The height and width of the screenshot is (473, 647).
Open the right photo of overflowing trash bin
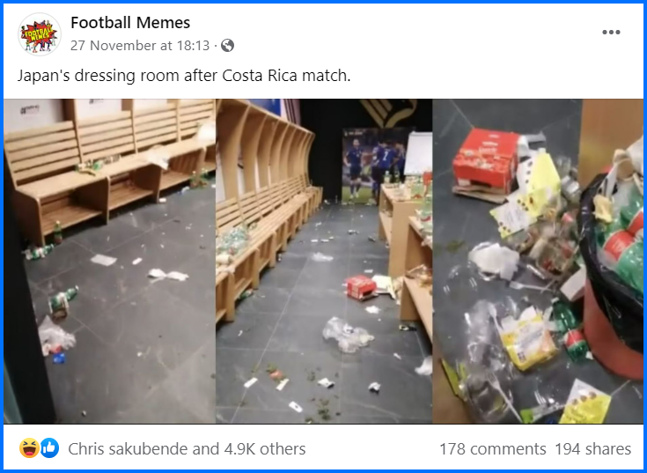click(x=538, y=261)
